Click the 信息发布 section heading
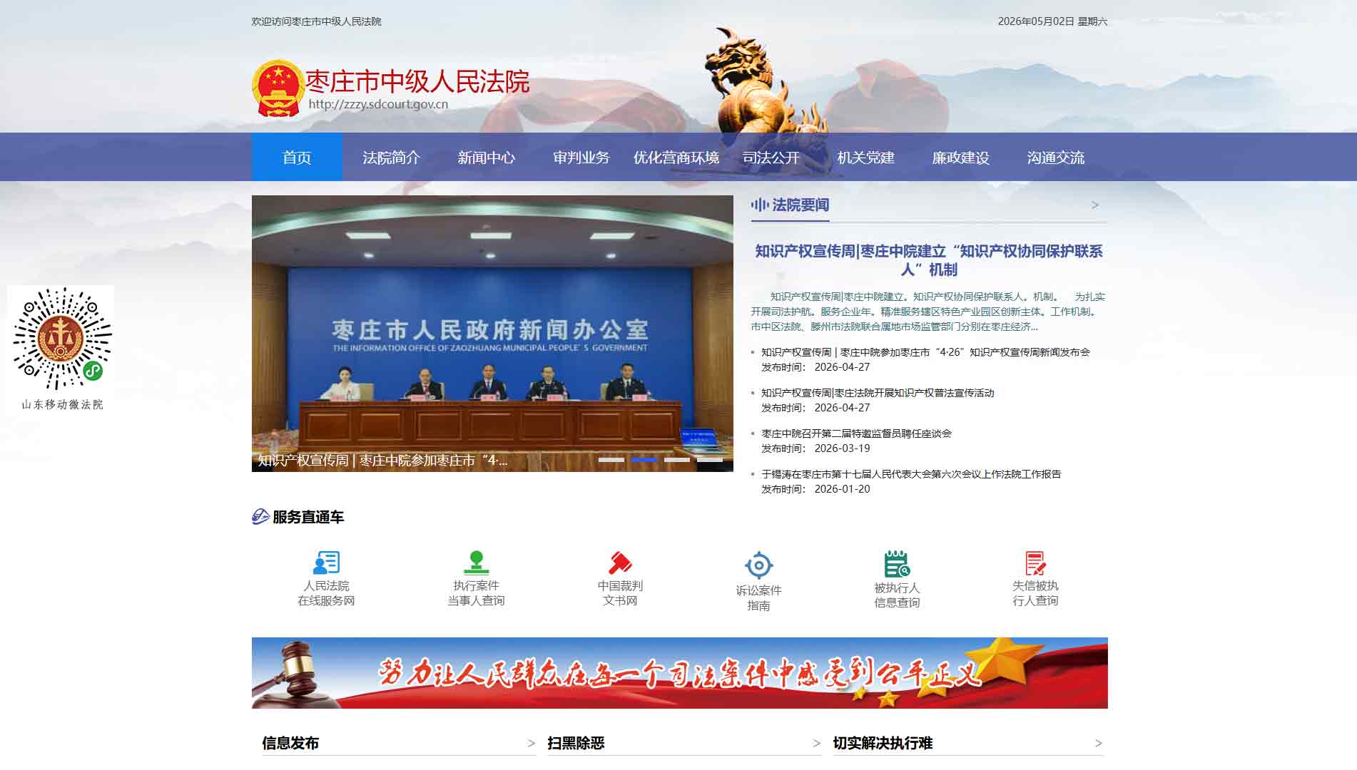The height and width of the screenshot is (770, 1357). 290,743
